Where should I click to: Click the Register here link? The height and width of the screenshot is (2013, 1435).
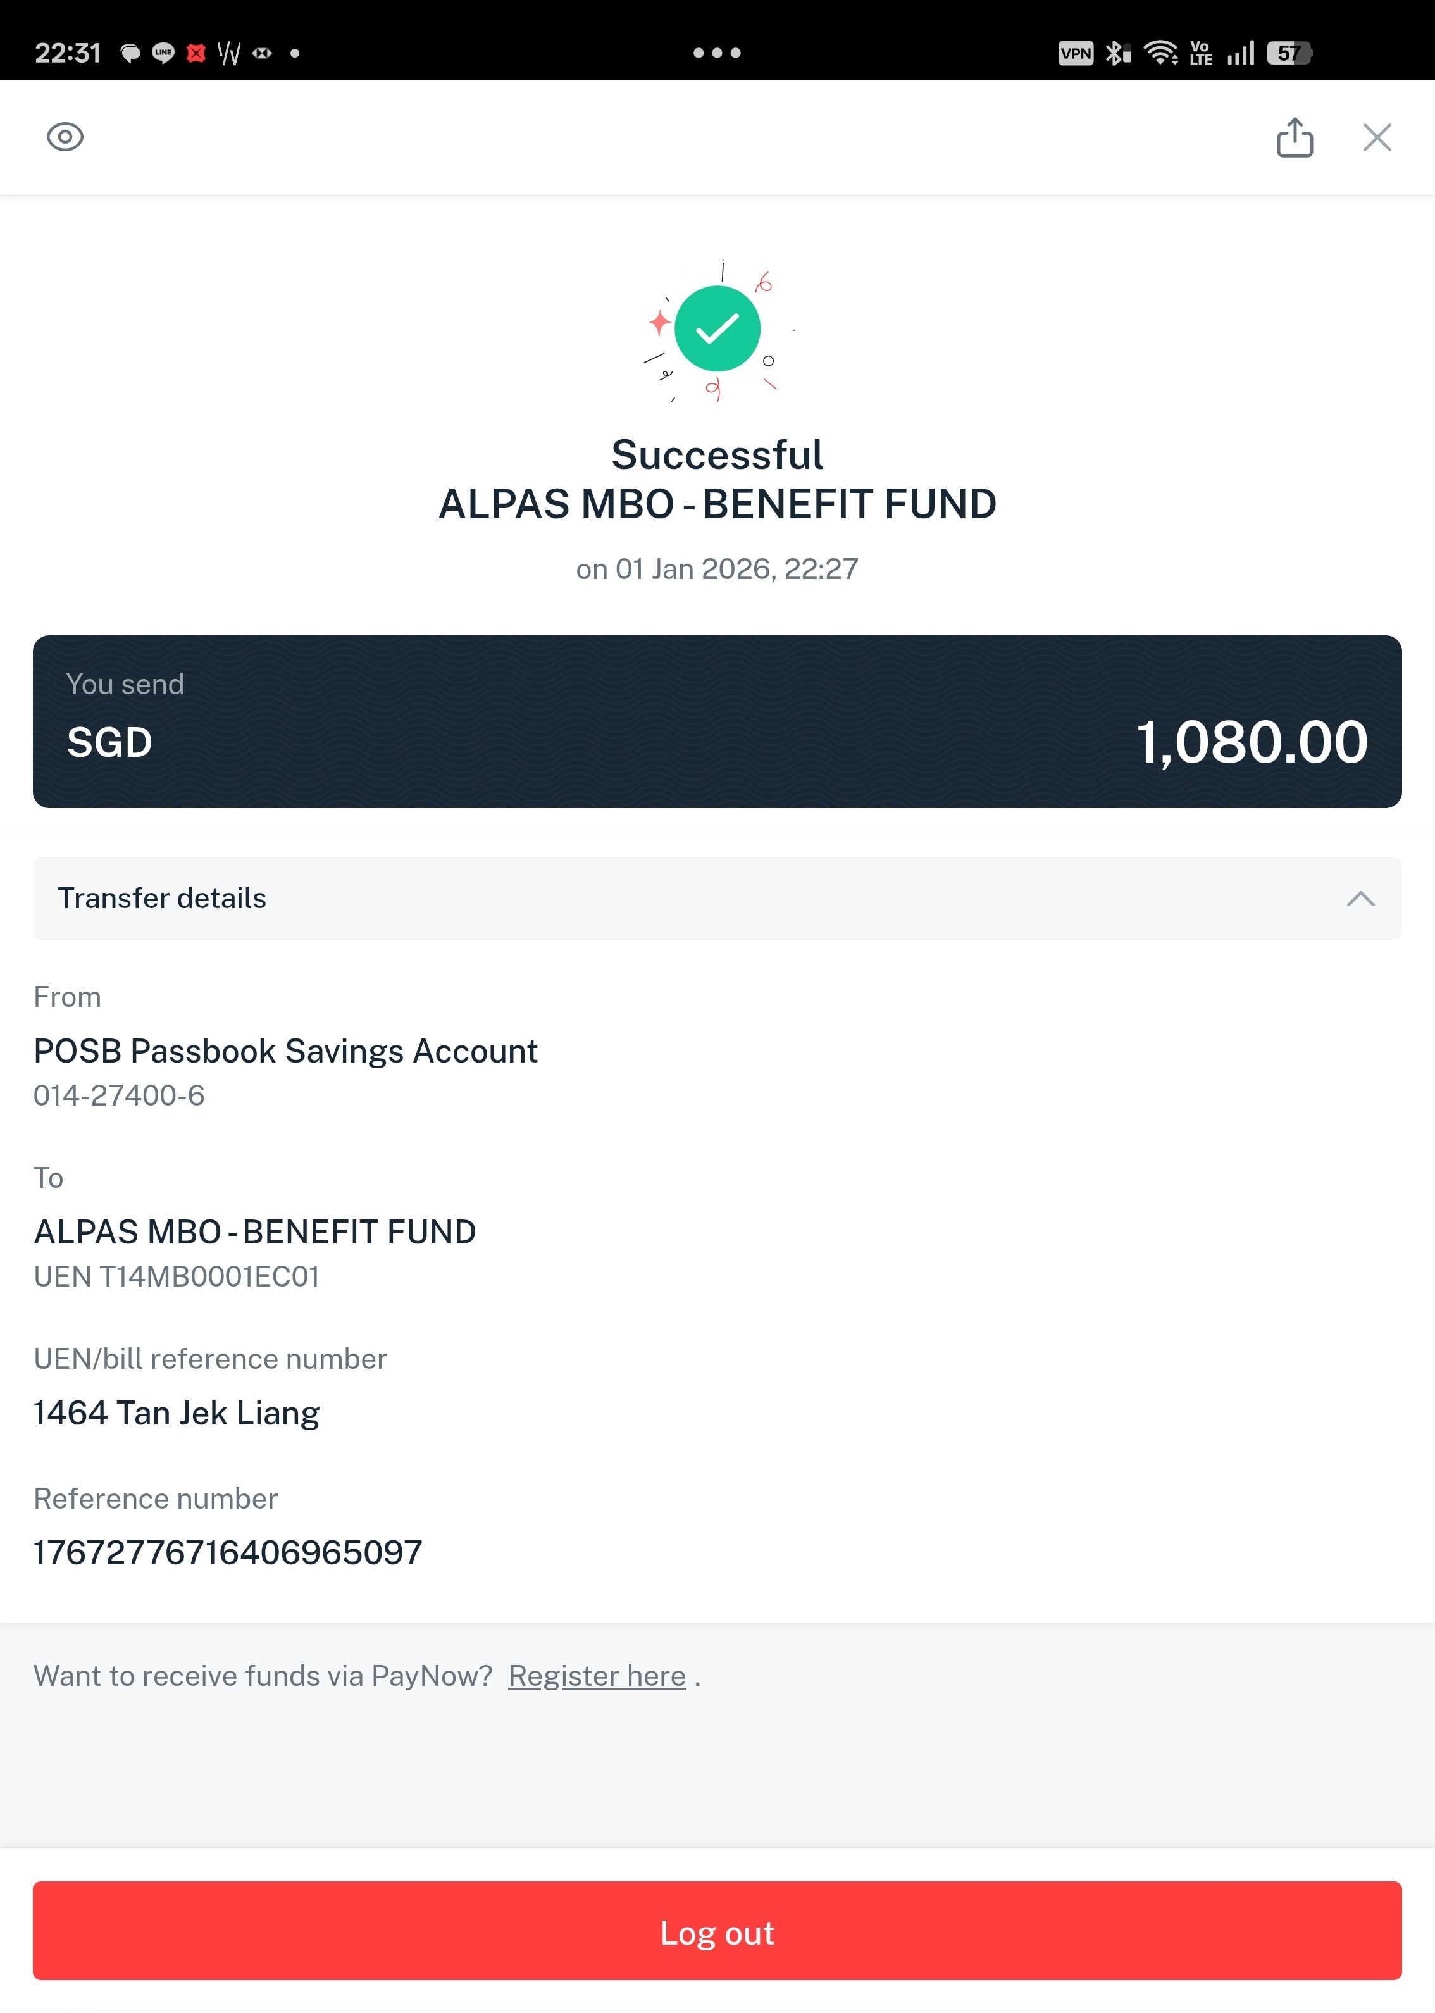pos(597,1676)
